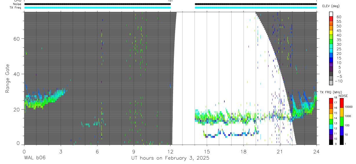Click the left cyan TX Freq bar segment

point(97,8)
